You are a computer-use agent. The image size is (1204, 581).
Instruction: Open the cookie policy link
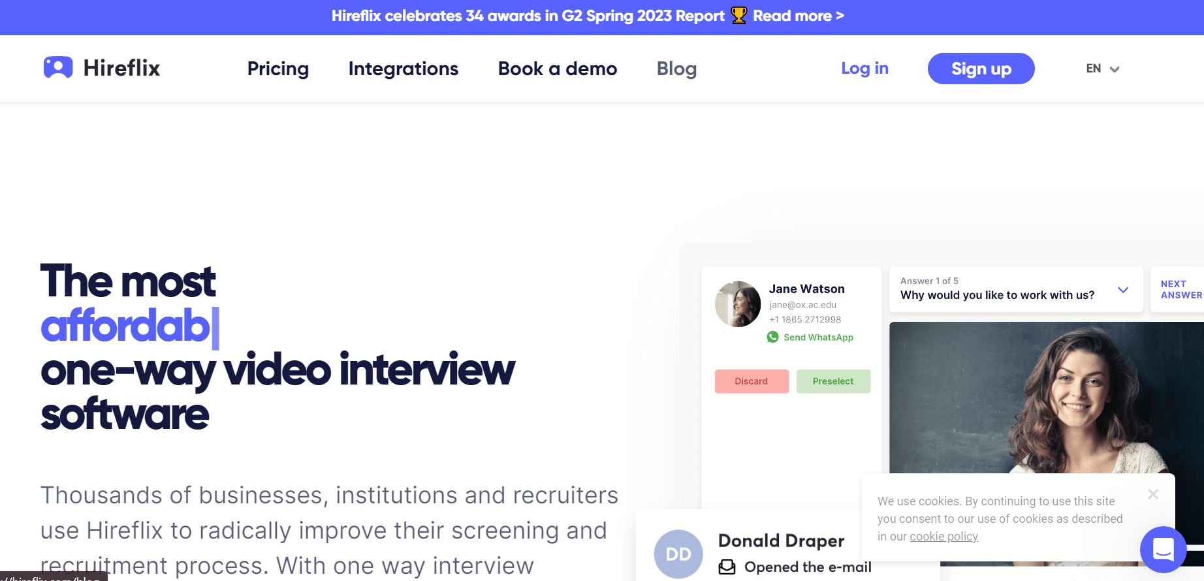tap(943, 537)
